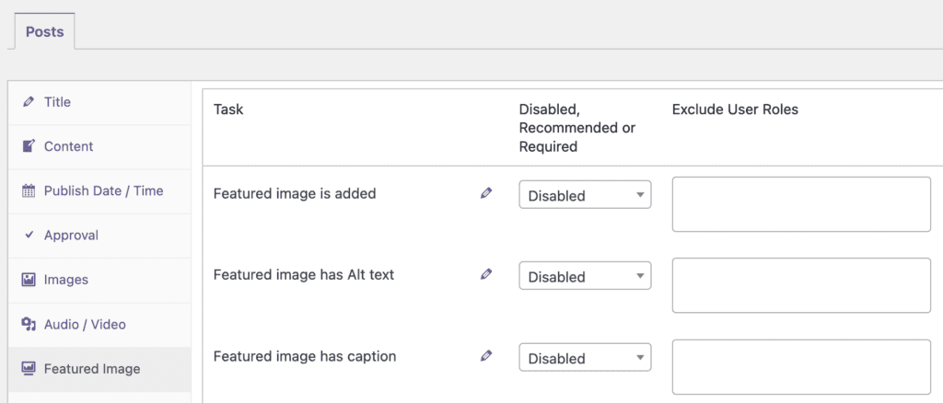This screenshot has width=943, height=403.
Task: Click pencil icon for 'Featured image has Alt text'
Action: pos(486,274)
